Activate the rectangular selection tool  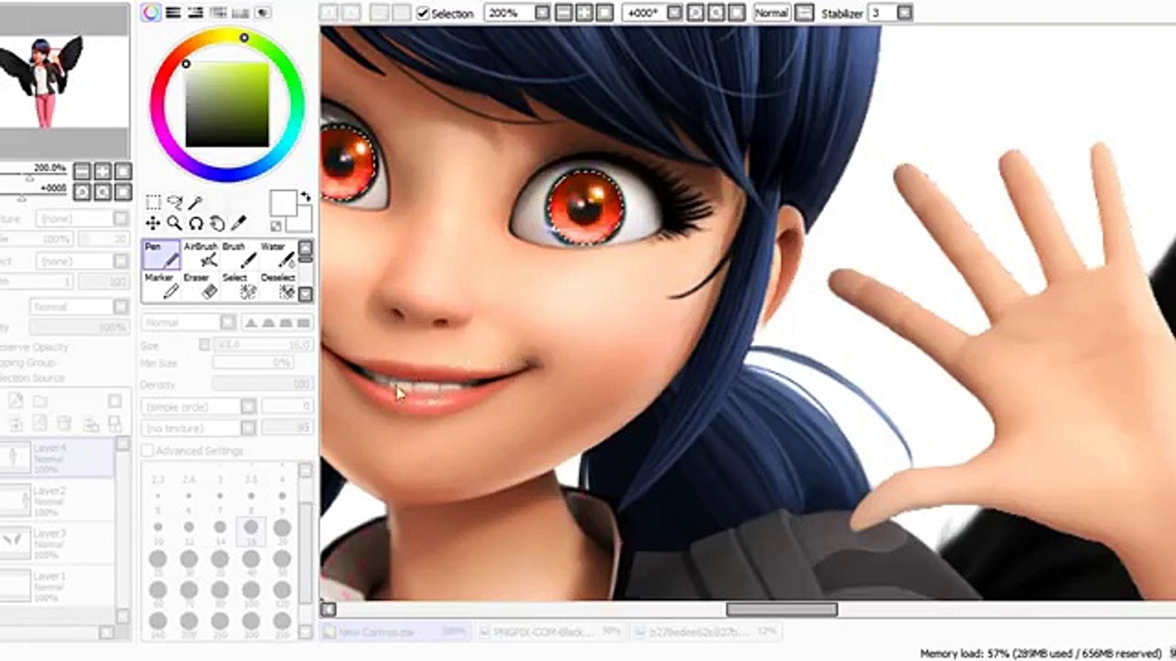[x=153, y=203]
